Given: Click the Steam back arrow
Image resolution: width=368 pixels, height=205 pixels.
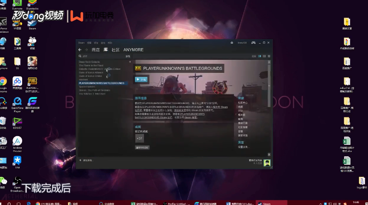Looking at the screenshot, I should point(80,50).
